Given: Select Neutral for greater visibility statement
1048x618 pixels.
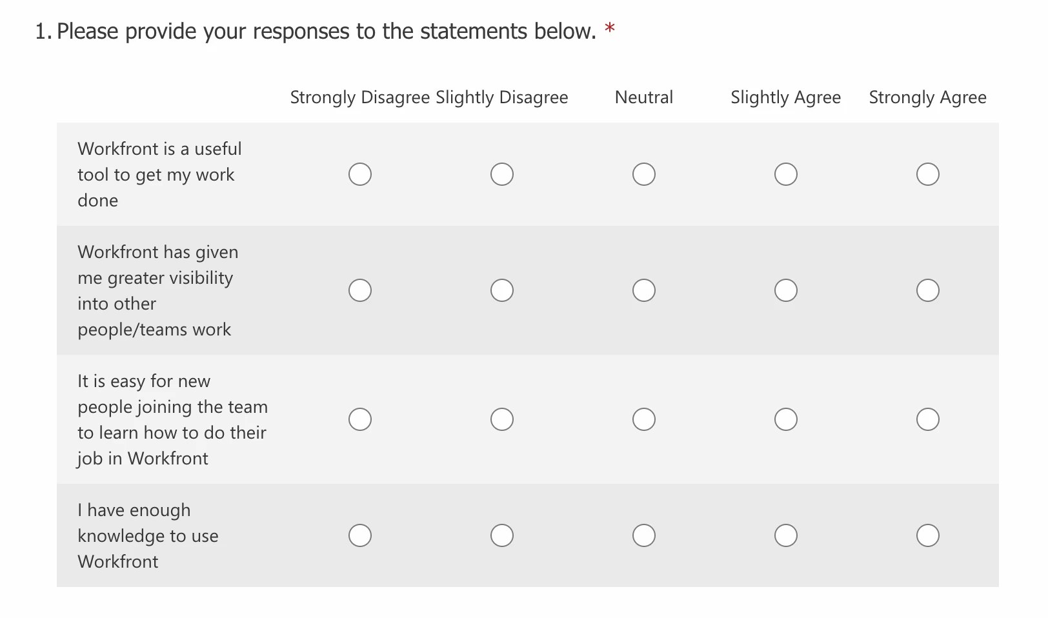Looking at the screenshot, I should [644, 290].
